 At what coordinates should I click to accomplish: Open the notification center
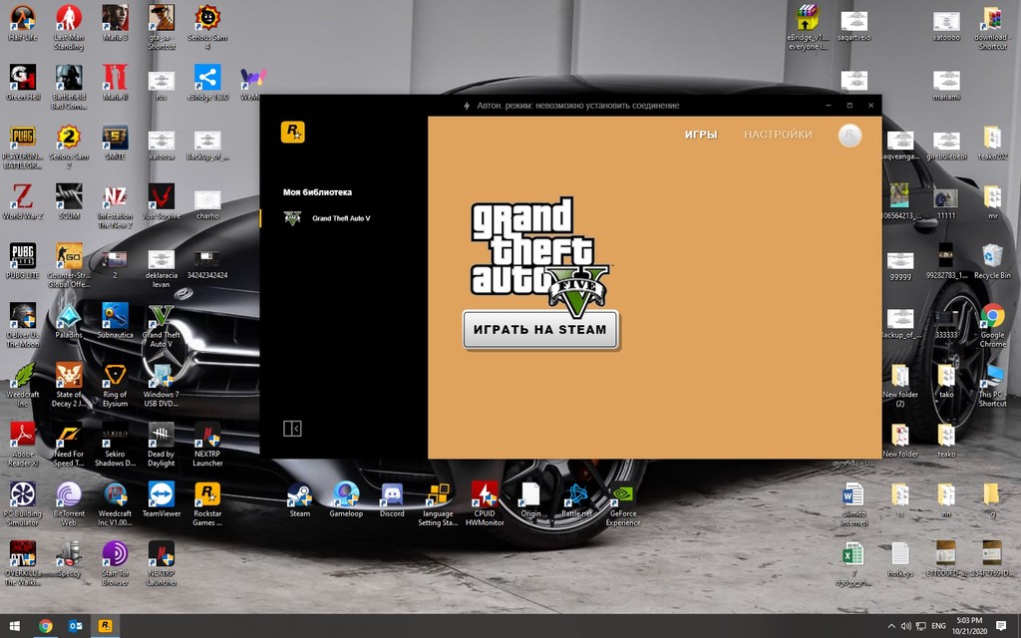(x=1001, y=626)
